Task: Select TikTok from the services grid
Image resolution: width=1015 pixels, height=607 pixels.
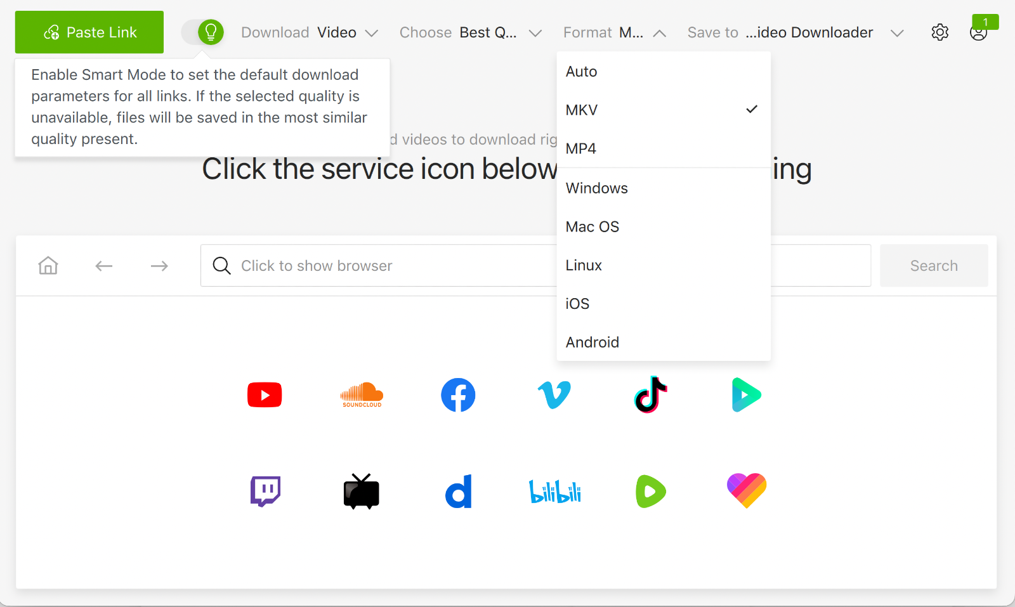Action: (650, 395)
